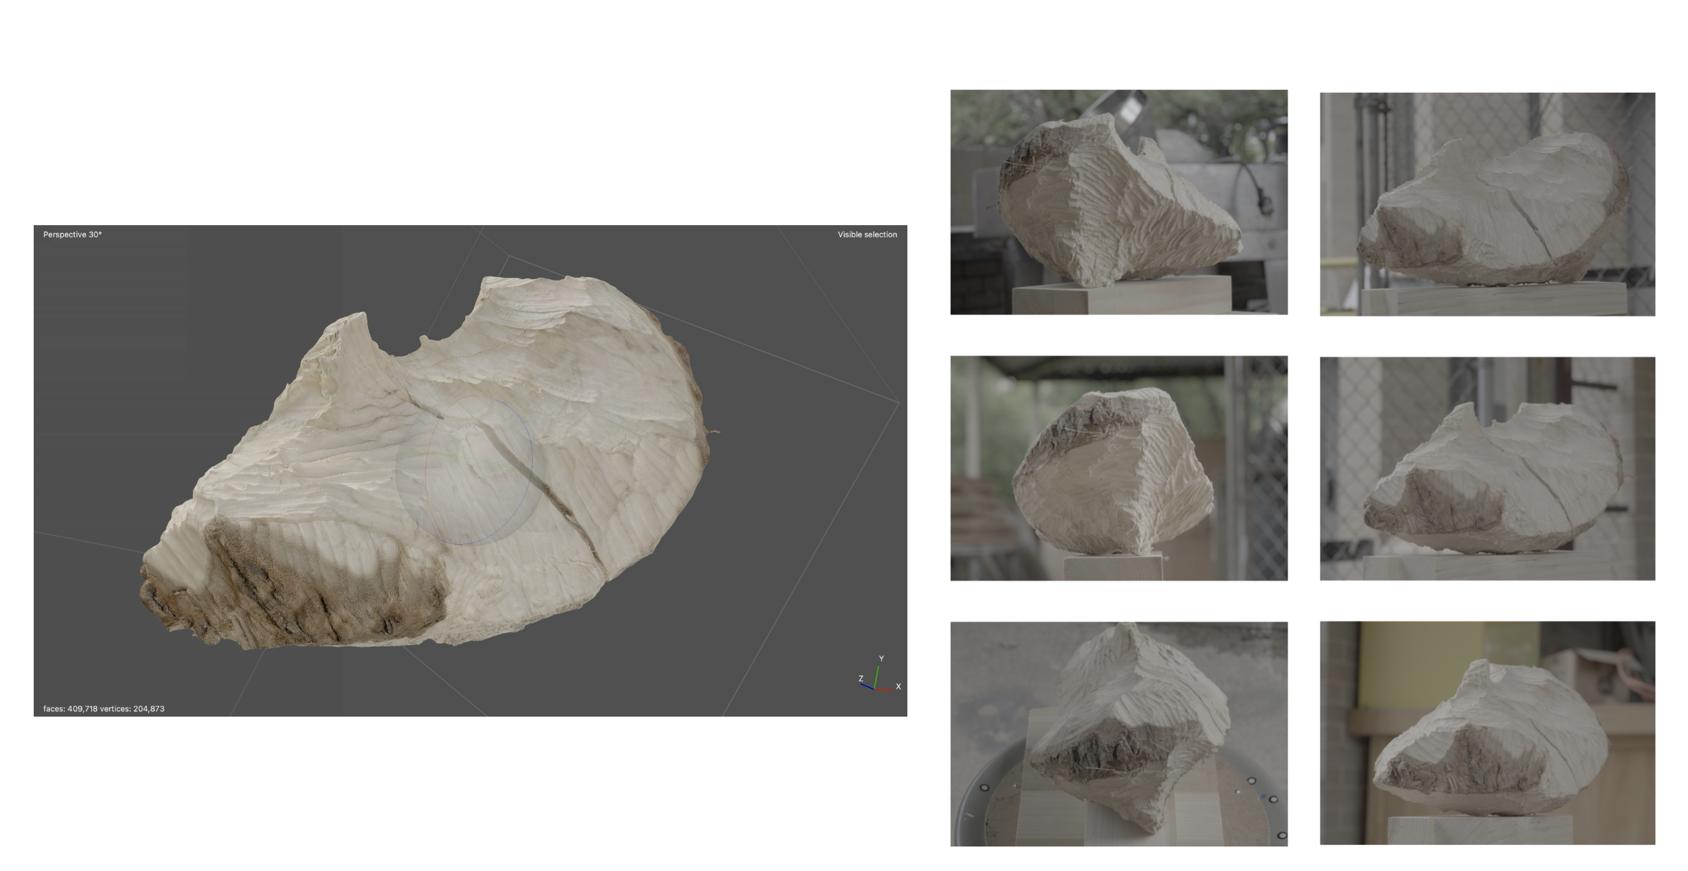Click the XYZ axis orientation gizmo
The height and width of the screenshot is (871, 1688).
pyautogui.click(x=879, y=674)
